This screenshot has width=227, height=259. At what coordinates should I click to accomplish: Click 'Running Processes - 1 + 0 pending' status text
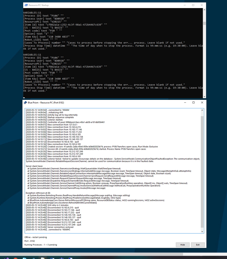coord(41,245)
